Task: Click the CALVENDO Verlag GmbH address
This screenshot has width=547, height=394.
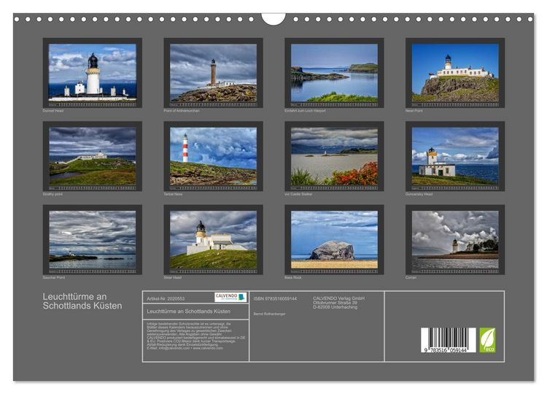Action: [x=338, y=303]
